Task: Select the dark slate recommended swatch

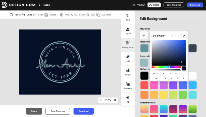Action: pos(192,48)
